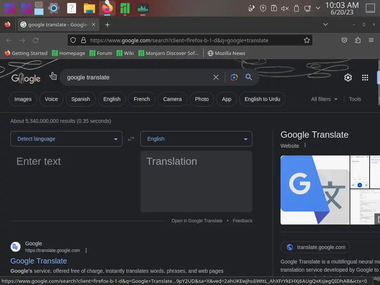Screen dimensions: 380x285
Task: Open the updates shield tray icon
Action: click(x=263, y=8)
